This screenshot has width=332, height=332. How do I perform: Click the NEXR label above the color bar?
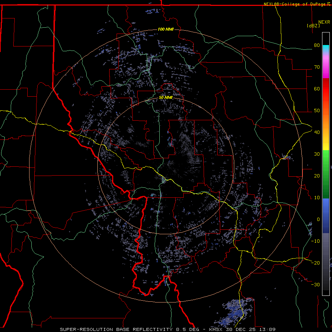324,22
